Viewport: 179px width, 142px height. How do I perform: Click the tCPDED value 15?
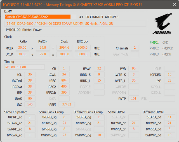tap(169, 74)
